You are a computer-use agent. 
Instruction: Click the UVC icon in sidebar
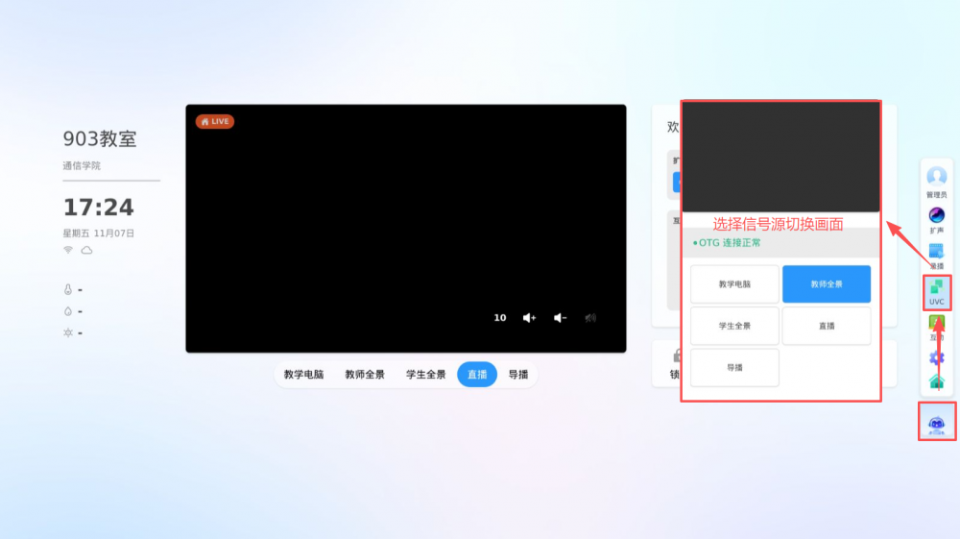937,290
